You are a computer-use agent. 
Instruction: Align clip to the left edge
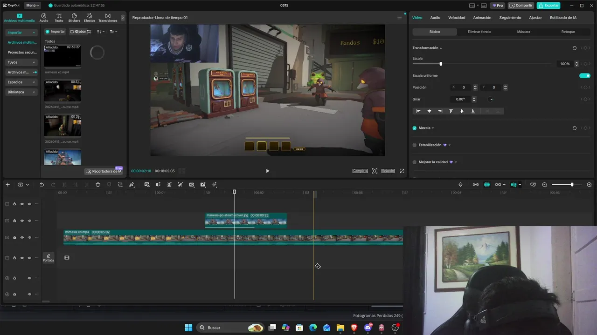[418, 111]
